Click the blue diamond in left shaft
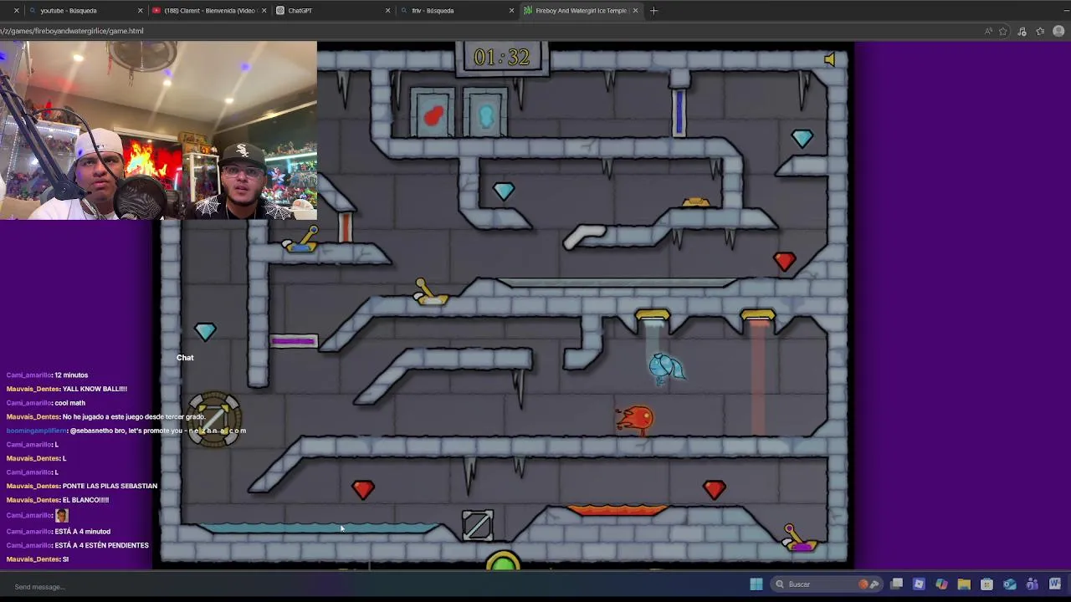1071x602 pixels. click(205, 332)
